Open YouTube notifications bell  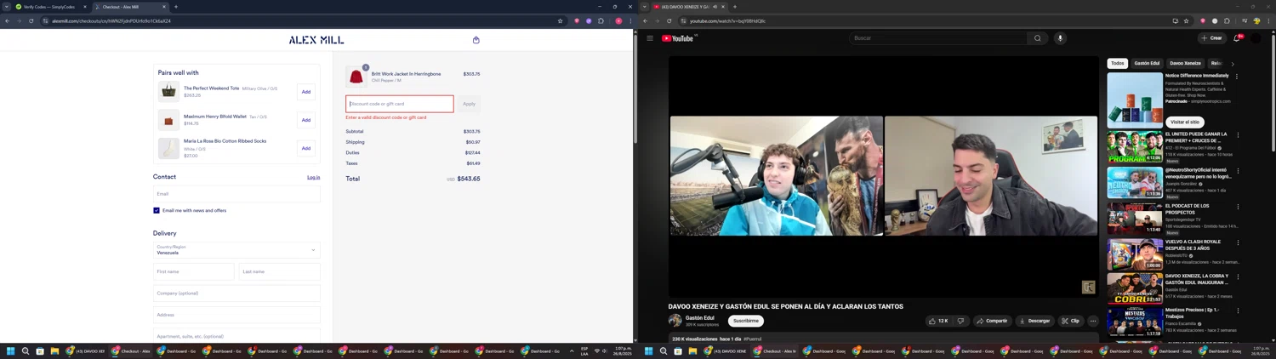coord(1238,38)
